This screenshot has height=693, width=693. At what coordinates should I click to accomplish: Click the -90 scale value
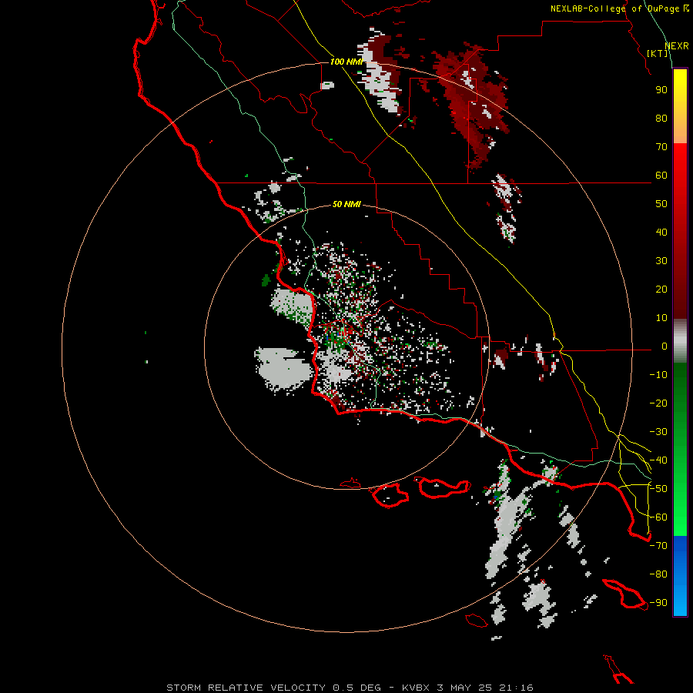point(658,602)
